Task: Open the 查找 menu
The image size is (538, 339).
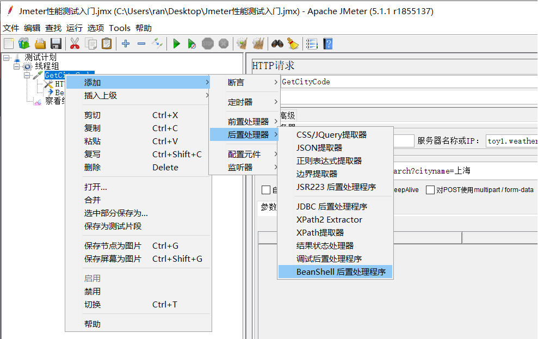Action: pyautogui.click(x=53, y=28)
